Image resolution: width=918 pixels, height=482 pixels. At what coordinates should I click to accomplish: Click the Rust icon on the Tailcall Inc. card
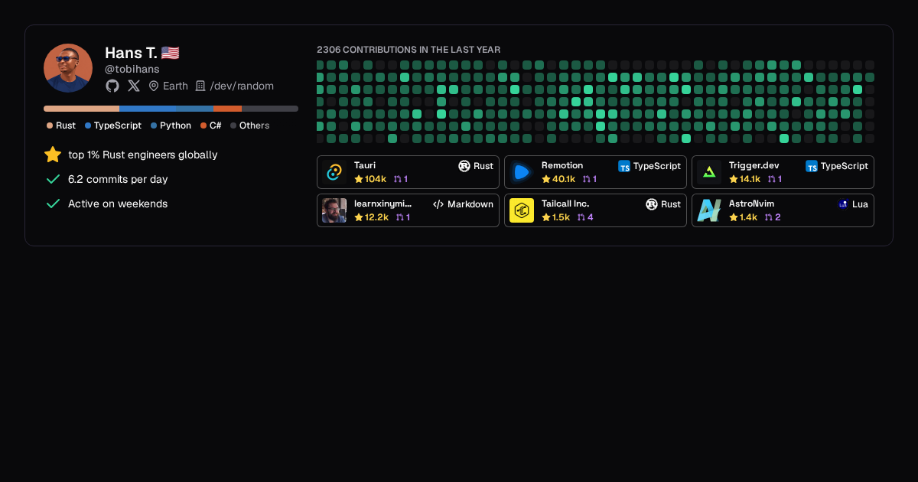point(652,204)
